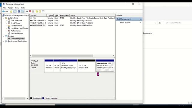Expand the Event Viewer node
Viewport: 192px width, 108px height.
pos(6,23)
